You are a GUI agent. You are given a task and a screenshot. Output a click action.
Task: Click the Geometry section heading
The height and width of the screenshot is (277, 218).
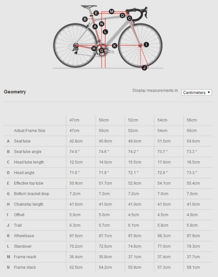pyautogui.click(x=15, y=92)
